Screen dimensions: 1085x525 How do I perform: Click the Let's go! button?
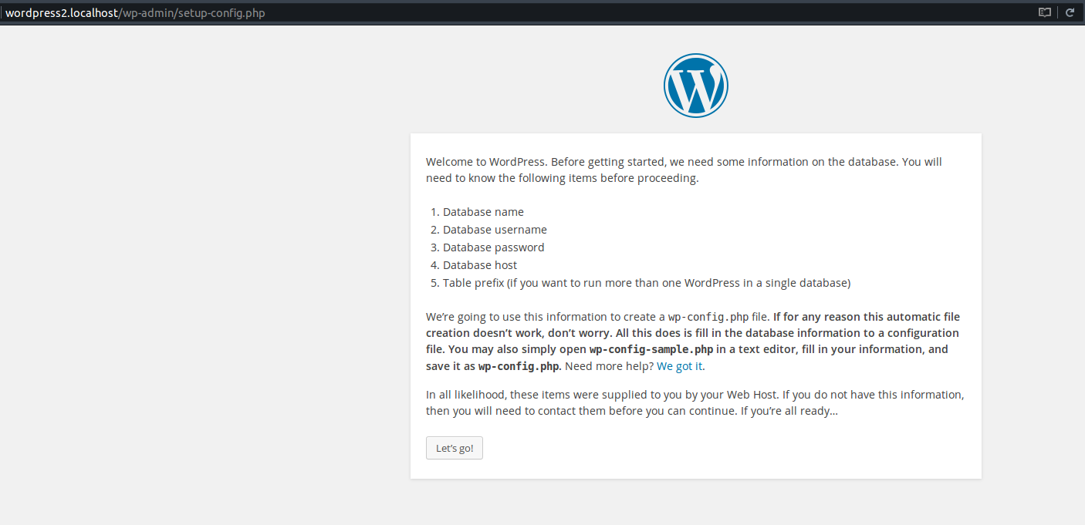pyautogui.click(x=455, y=448)
